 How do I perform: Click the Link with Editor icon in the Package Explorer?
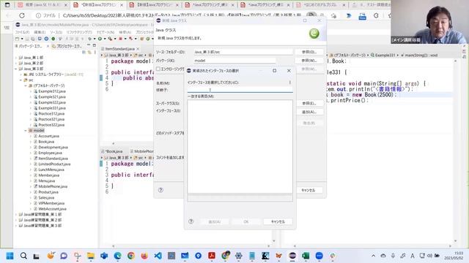89,52
